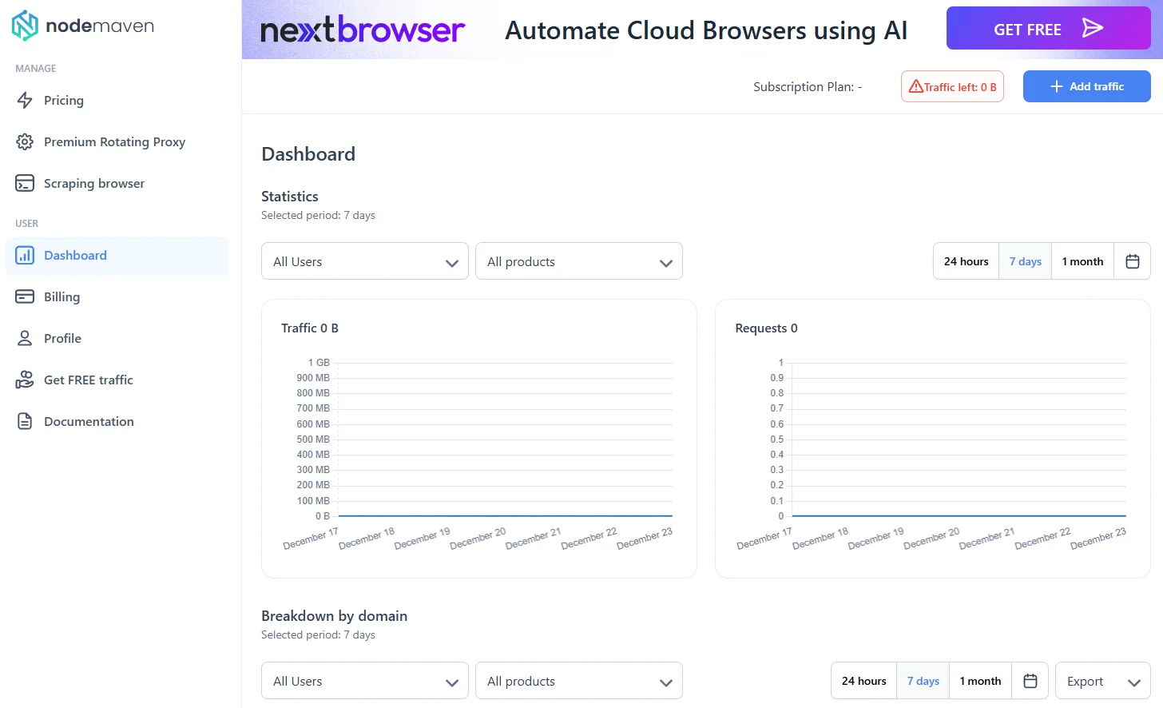This screenshot has width=1163, height=708.
Task: Expand the All Users dropdown in Statistics
Action: click(x=364, y=261)
